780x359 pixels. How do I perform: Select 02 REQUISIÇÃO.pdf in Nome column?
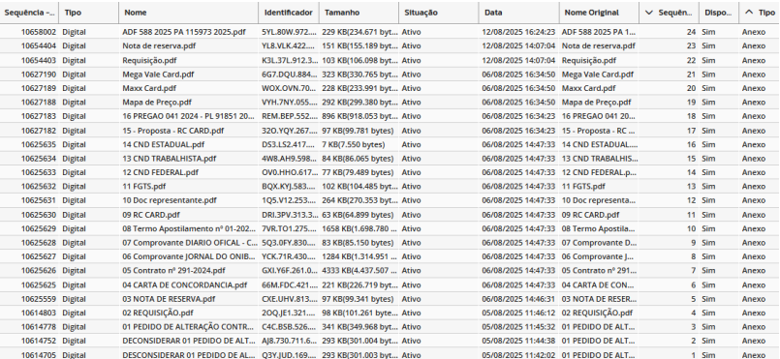pyautogui.click(x=158, y=313)
